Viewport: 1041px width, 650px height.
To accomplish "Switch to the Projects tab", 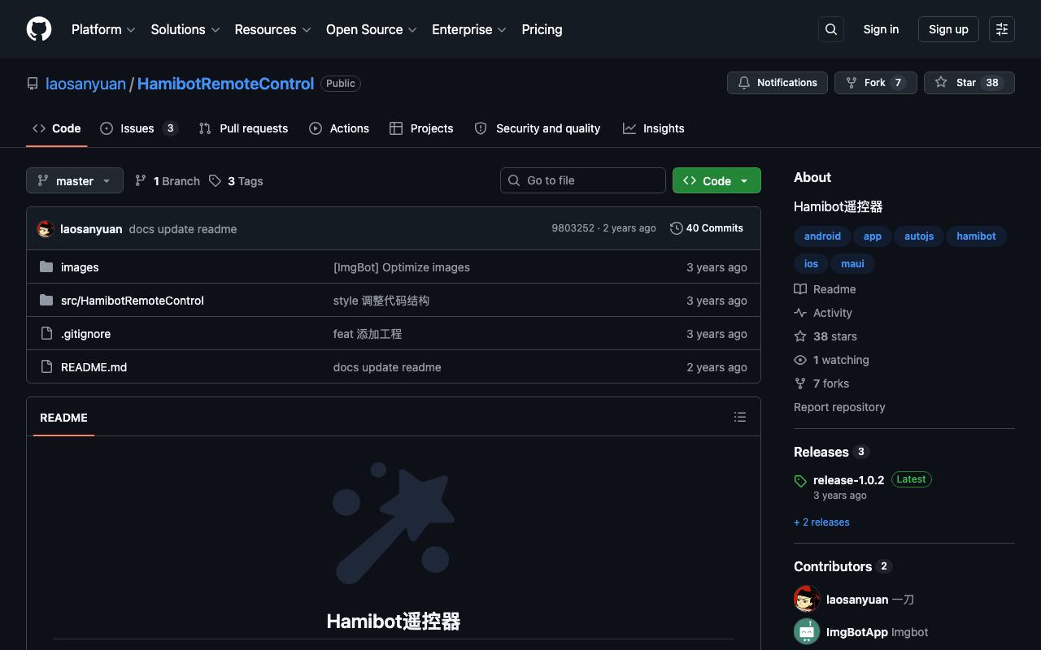I will pos(421,128).
